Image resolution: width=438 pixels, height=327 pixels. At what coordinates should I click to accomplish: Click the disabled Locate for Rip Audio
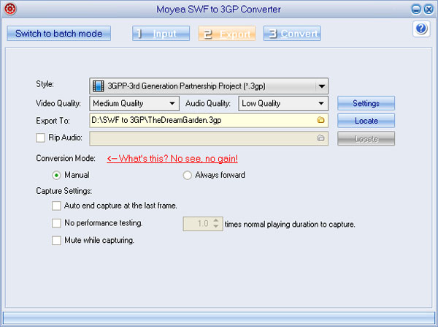point(366,138)
